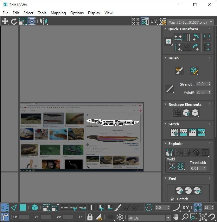Open the File menu

coord(5,13)
